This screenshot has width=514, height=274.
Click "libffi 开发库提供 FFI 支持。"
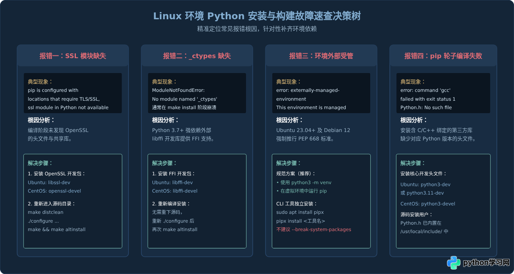coord(183,139)
